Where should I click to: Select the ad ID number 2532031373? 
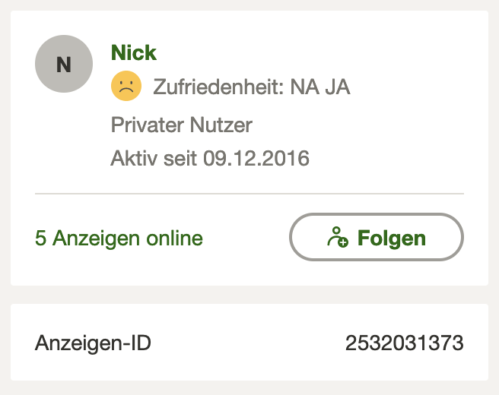click(x=404, y=343)
